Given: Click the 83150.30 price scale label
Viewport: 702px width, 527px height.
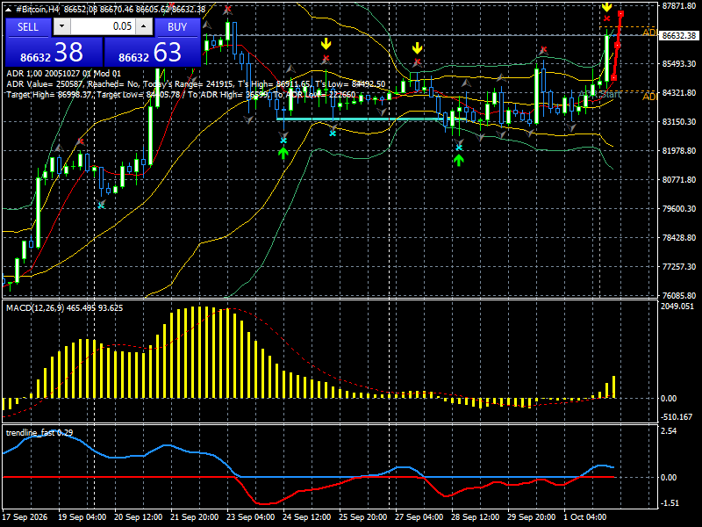Looking at the screenshot, I should coord(678,122).
